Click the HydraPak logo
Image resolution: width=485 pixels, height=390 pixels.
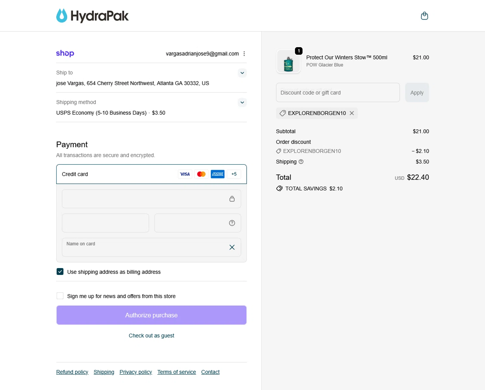92,16
